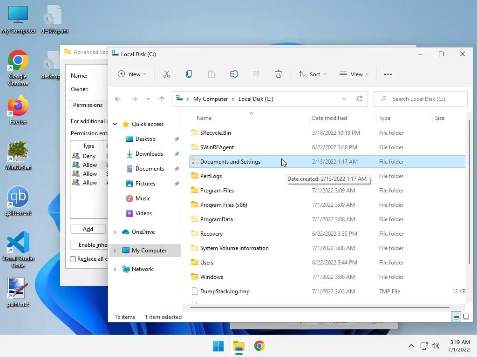This screenshot has height=357, width=477.
Task: Sort files by the Size column
Action: click(449, 118)
